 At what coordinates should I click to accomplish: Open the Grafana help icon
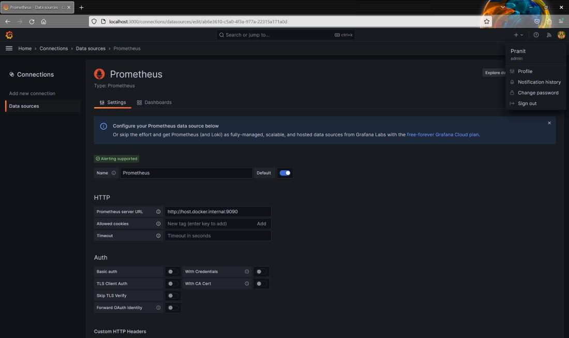tap(536, 35)
